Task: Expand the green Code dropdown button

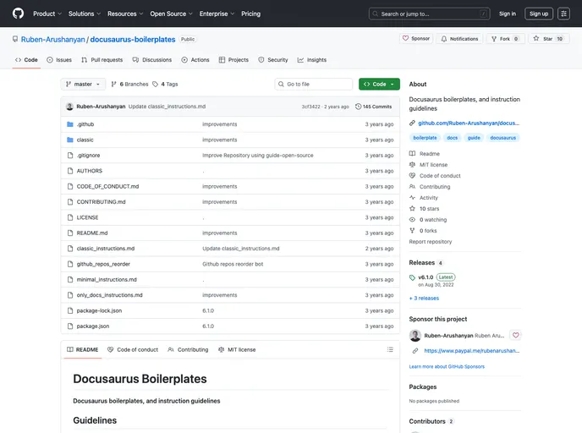Action: (379, 85)
